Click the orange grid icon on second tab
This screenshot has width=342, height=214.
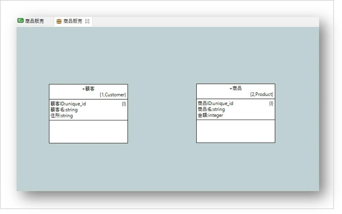coord(59,21)
